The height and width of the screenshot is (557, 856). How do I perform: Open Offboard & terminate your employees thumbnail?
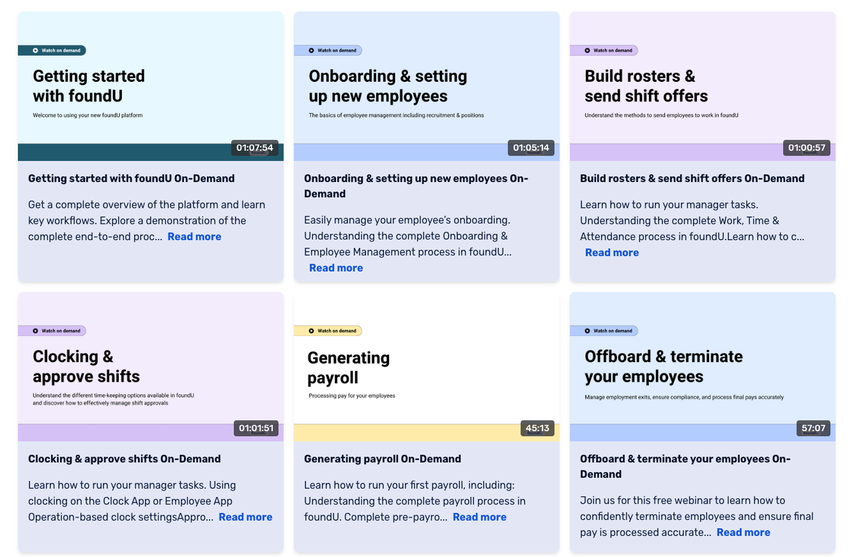point(702,367)
